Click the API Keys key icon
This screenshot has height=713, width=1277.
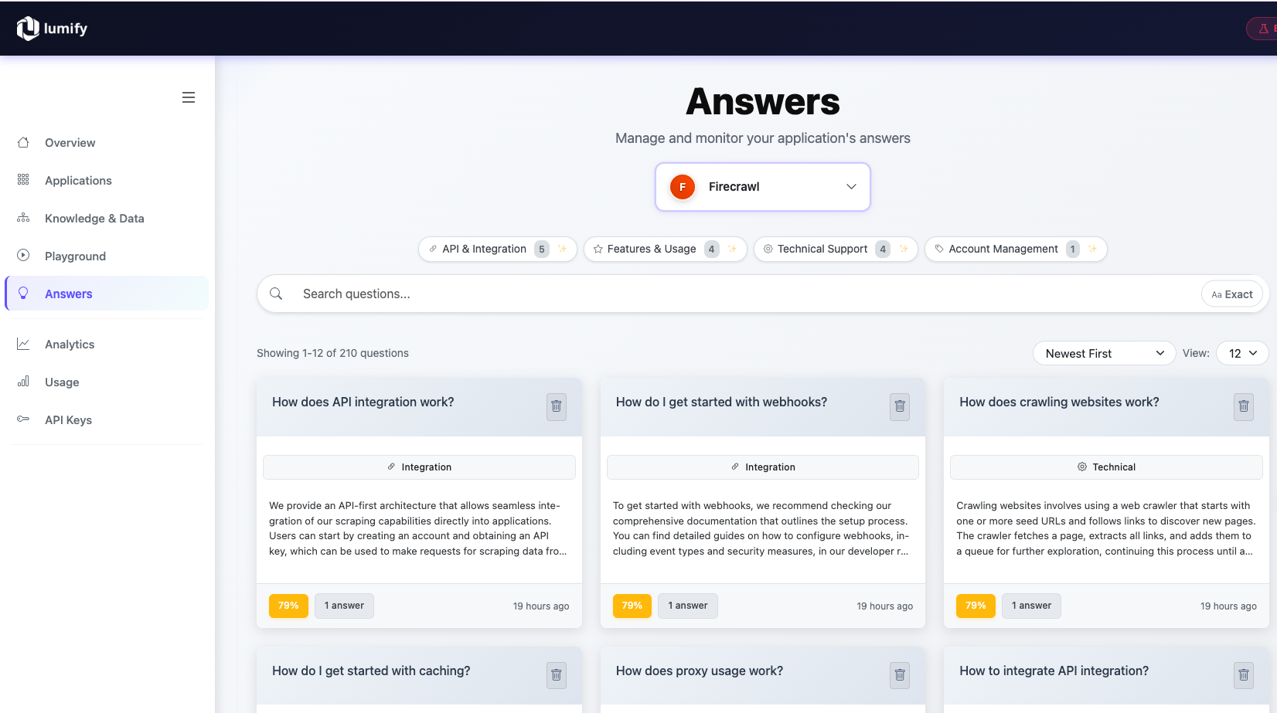(x=23, y=419)
